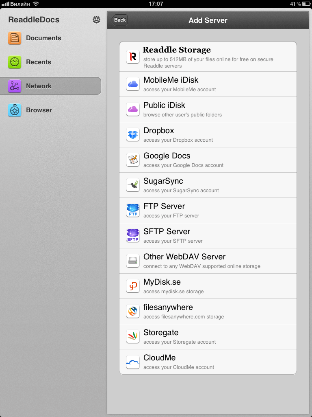Click 'connect to any WebDAV supported online storage'
Screen dimensions: 312x417
pyautogui.click(x=202, y=266)
